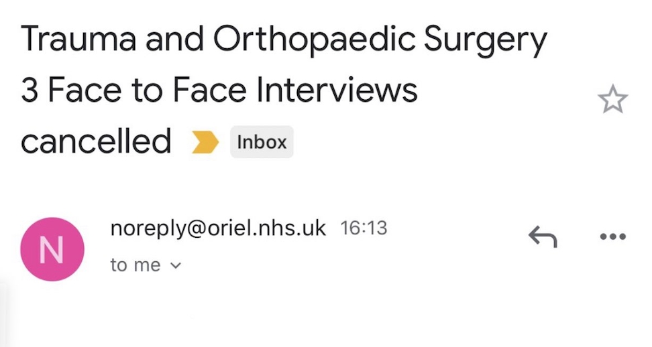Add email to starred via outline star
652x347 pixels.
click(x=612, y=98)
